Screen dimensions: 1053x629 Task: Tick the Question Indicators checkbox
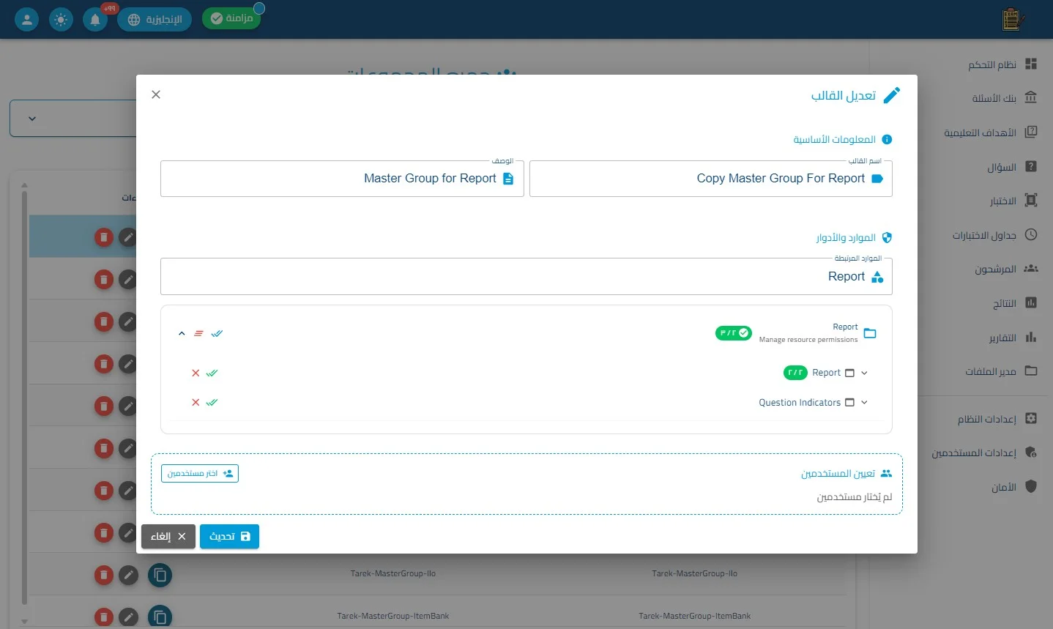(x=849, y=402)
